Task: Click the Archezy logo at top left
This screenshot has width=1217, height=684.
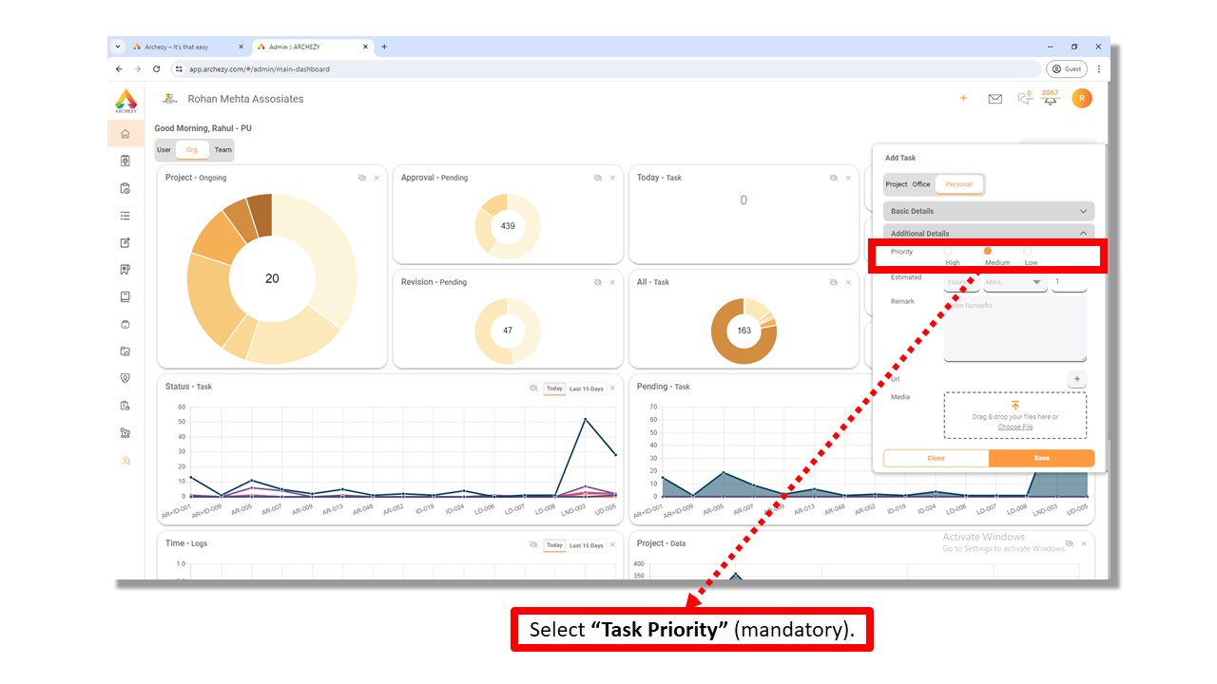Action: [126, 100]
